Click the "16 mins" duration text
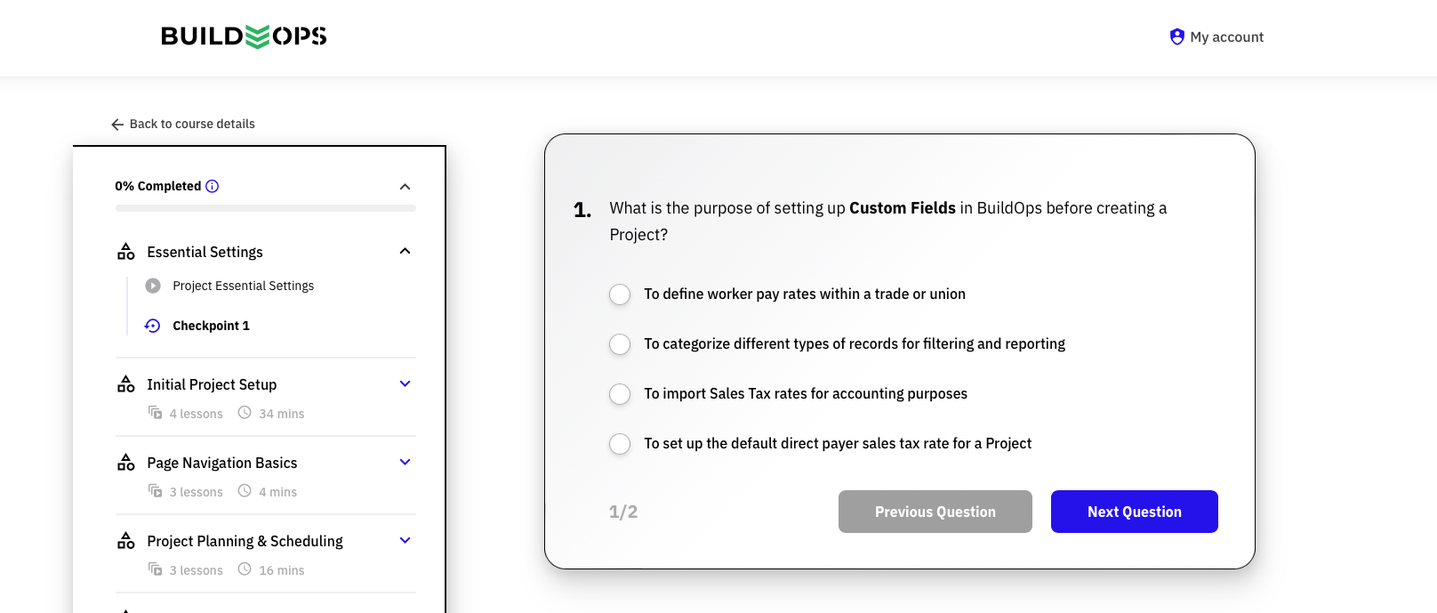 click(282, 570)
